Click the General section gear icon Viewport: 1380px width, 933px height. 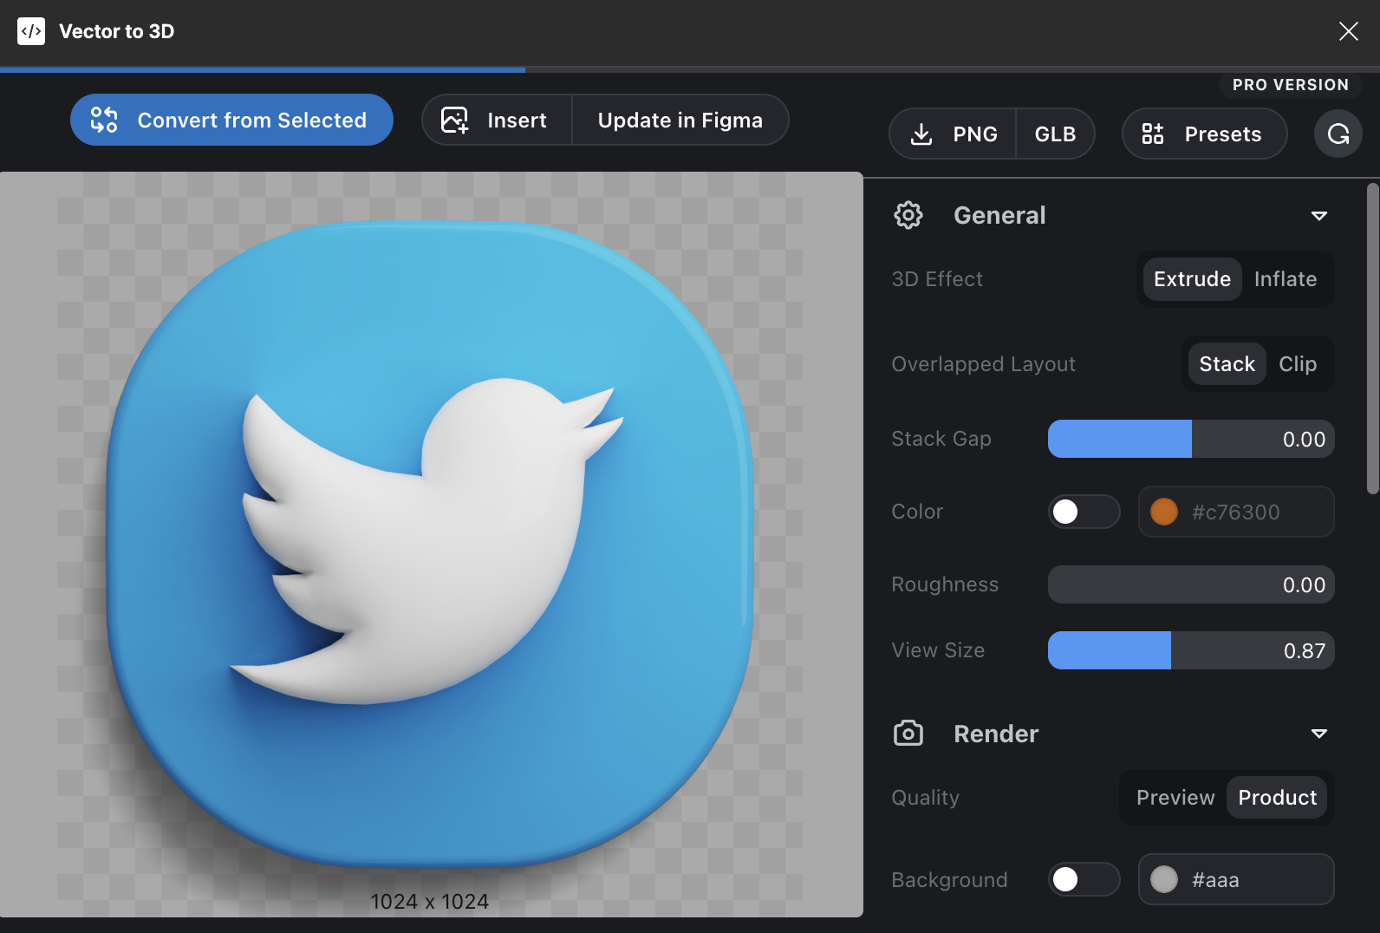(x=908, y=215)
